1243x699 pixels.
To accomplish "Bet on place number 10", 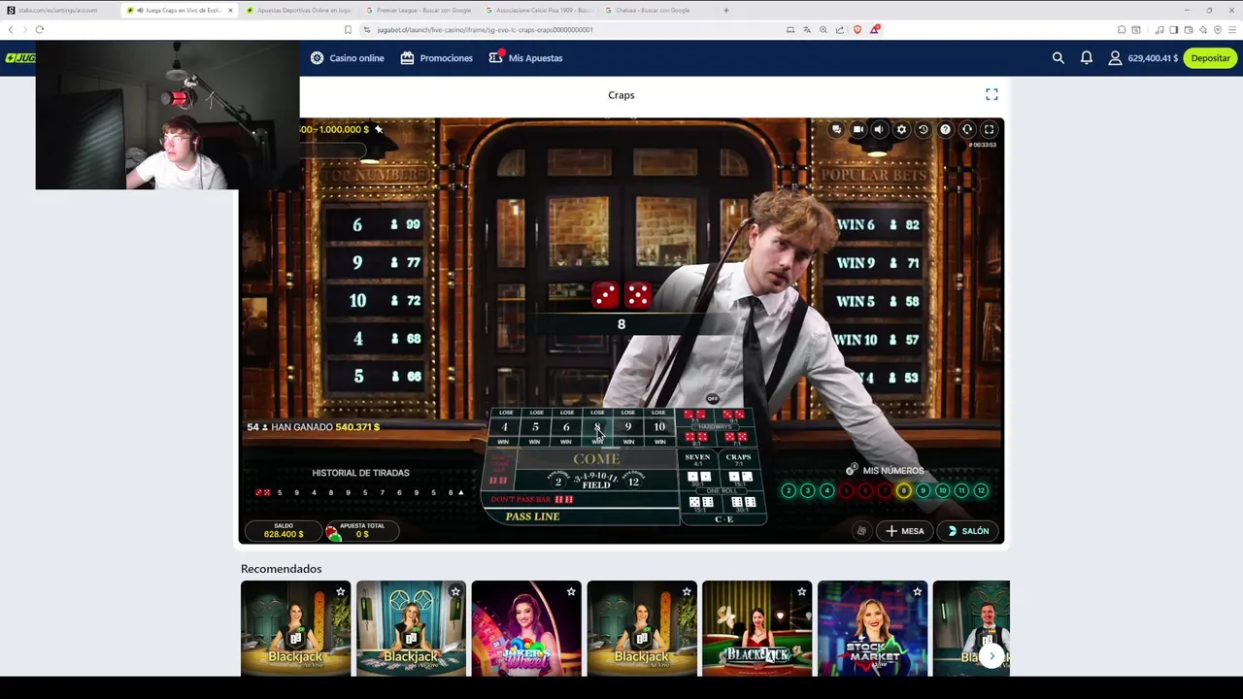I will [x=659, y=427].
